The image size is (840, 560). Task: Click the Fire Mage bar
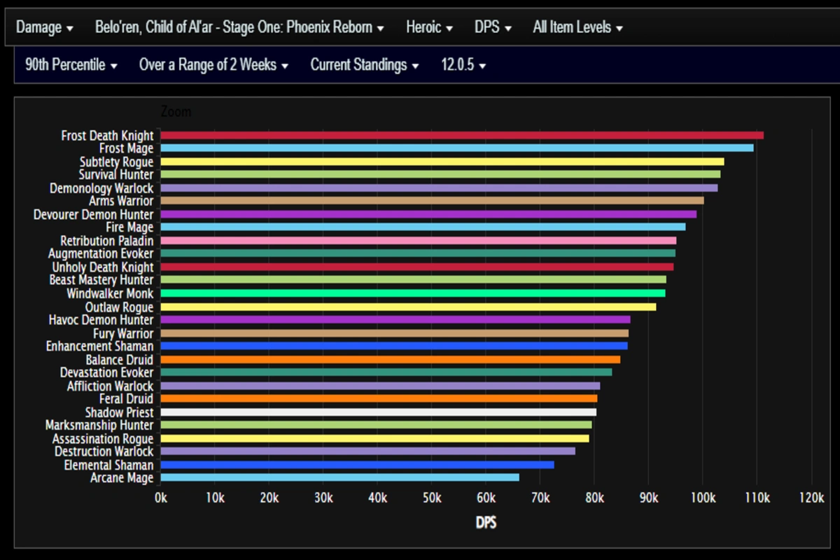[423, 227]
